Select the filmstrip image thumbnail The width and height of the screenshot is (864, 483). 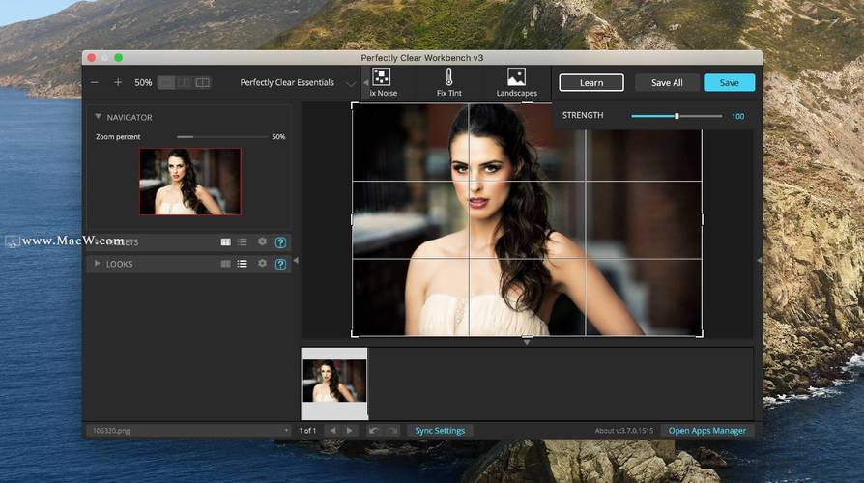[x=334, y=382]
